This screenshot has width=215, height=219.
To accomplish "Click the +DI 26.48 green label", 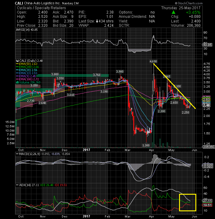I will pos(47,185).
